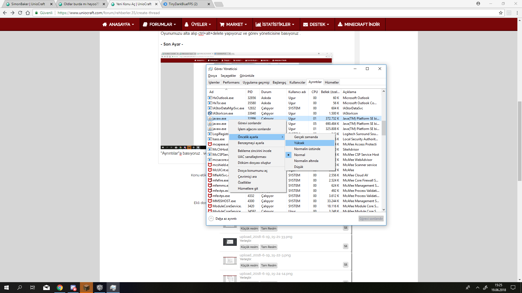Open notification center icon
This screenshot has width=522, height=293.
click(513, 288)
